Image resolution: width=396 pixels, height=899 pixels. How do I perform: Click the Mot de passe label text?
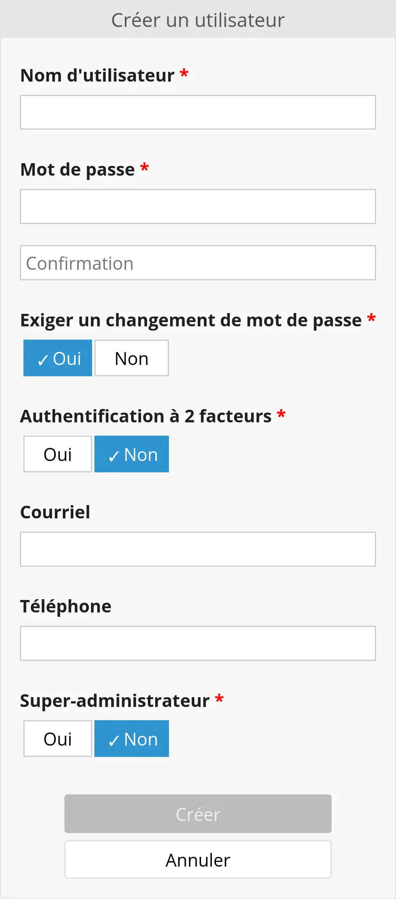click(x=77, y=169)
